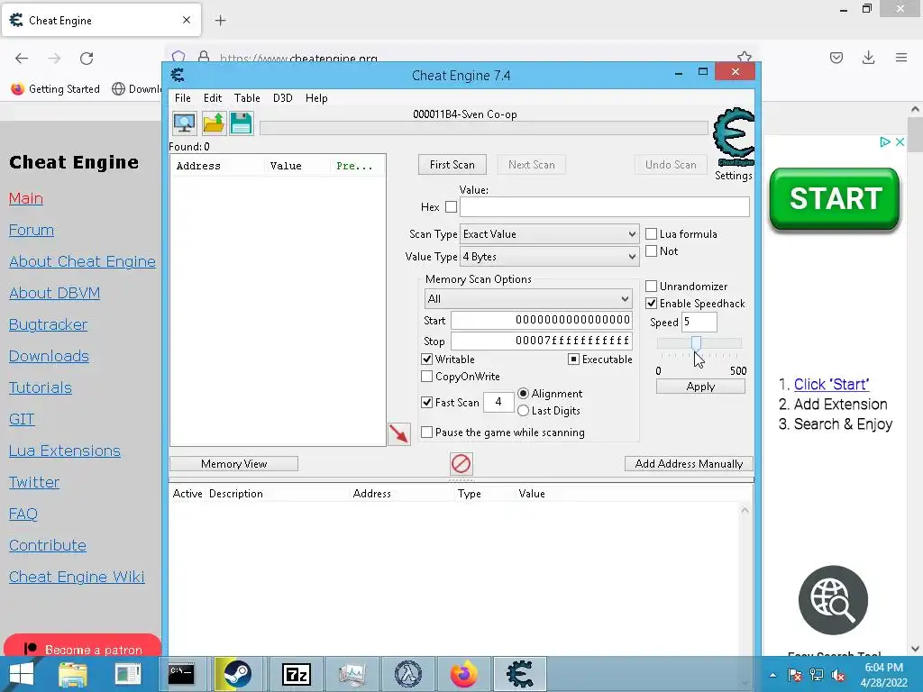Image resolution: width=923 pixels, height=692 pixels.
Task: Click the Stop address field
Action: [542, 341]
